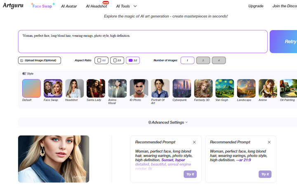Go to the AI Headshot page
The height and width of the screenshot is (187, 297).
(x=97, y=6)
